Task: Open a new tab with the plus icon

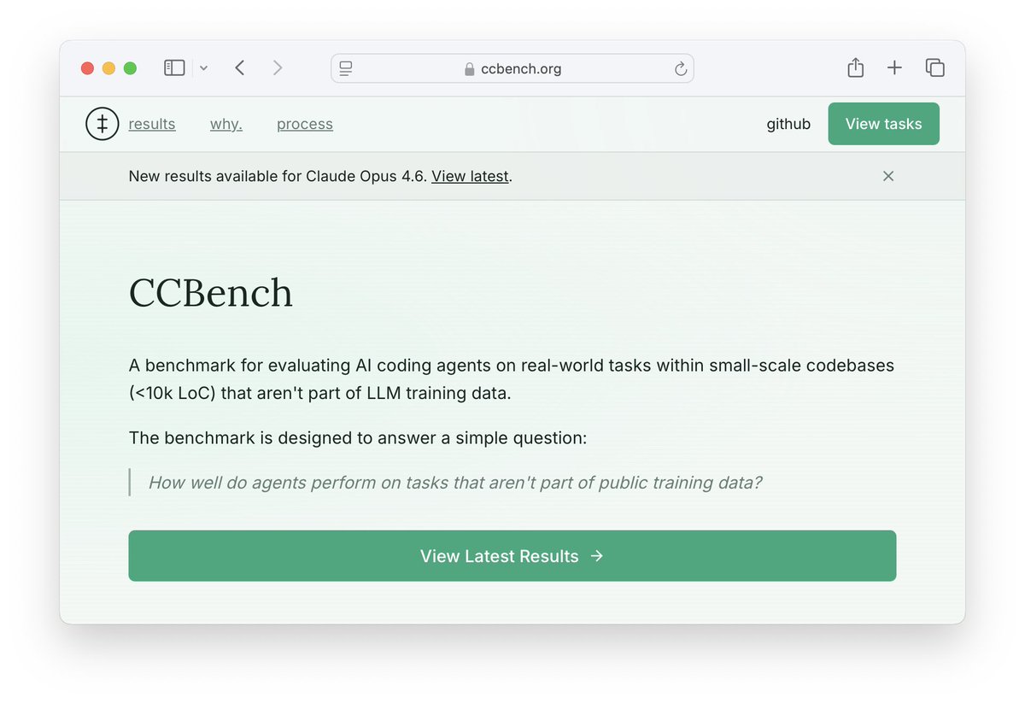Action: click(x=894, y=67)
